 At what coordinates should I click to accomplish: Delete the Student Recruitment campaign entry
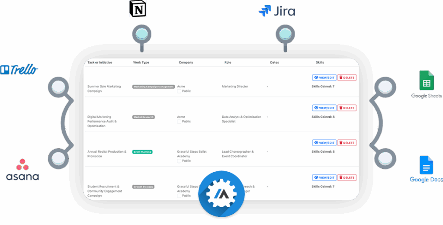[347, 177]
